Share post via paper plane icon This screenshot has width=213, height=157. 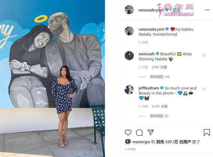(150, 132)
